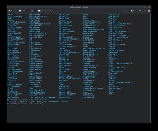
Task: Select 'Status Quo' in the listing
Action: coord(88,86)
